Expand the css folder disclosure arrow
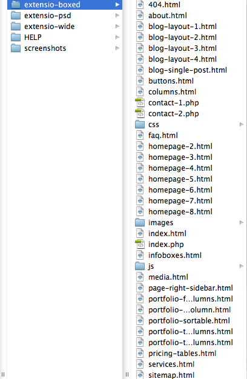Viewport: 247px width, 379px height. click(242, 125)
